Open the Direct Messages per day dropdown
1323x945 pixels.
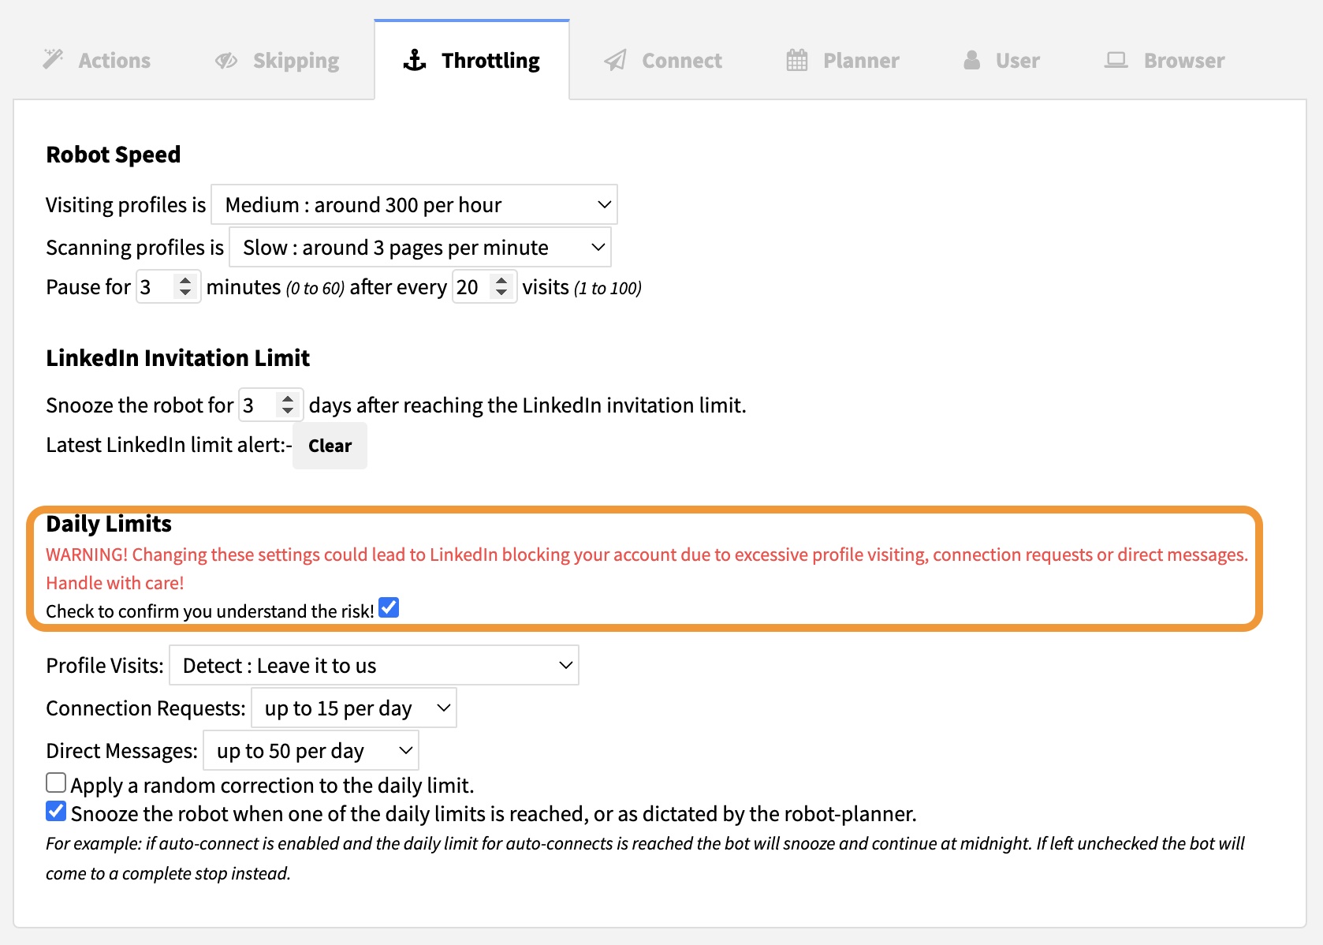click(x=311, y=751)
